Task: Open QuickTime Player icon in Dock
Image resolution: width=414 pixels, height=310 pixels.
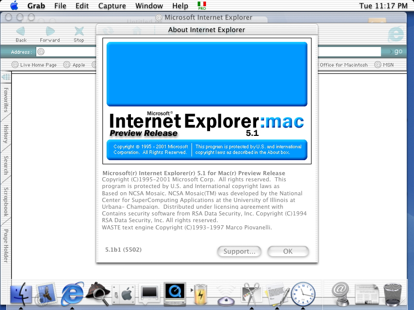Action: (174, 294)
